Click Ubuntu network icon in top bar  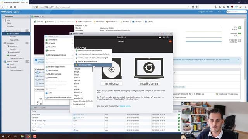point(160,37)
